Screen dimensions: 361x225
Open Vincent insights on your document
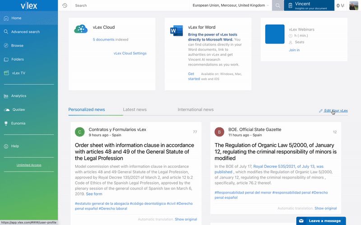pyautogui.click(x=309, y=5)
